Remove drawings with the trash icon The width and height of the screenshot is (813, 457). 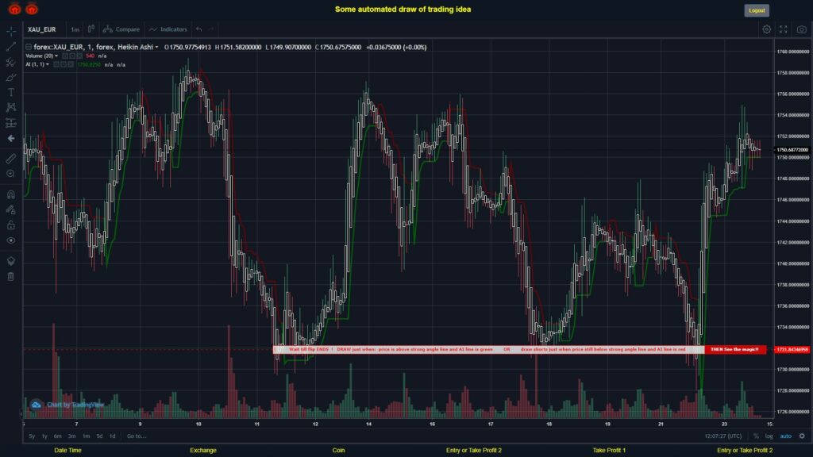11,276
